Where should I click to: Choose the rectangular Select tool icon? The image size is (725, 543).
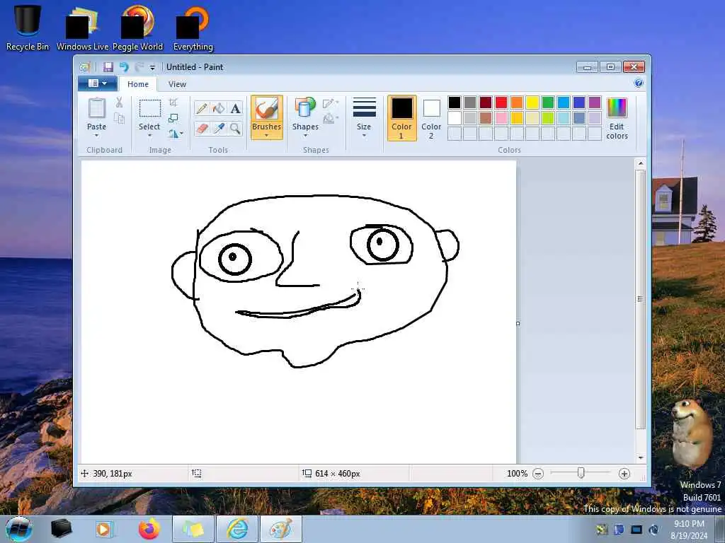[150, 109]
